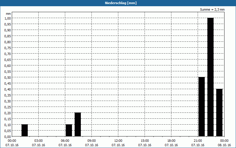
Task: Click the 0,40 y-axis label
Action: (8, 89)
